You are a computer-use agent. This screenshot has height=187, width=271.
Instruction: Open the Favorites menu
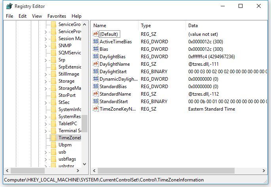click(x=57, y=16)
